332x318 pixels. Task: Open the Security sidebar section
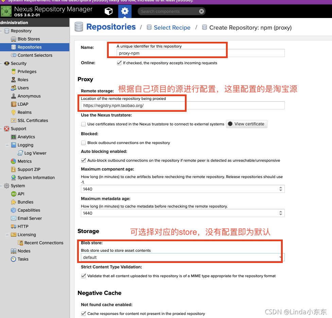click(19, 64)
